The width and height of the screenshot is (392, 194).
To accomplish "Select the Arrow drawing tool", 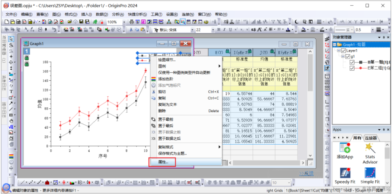I will [11, 103].
